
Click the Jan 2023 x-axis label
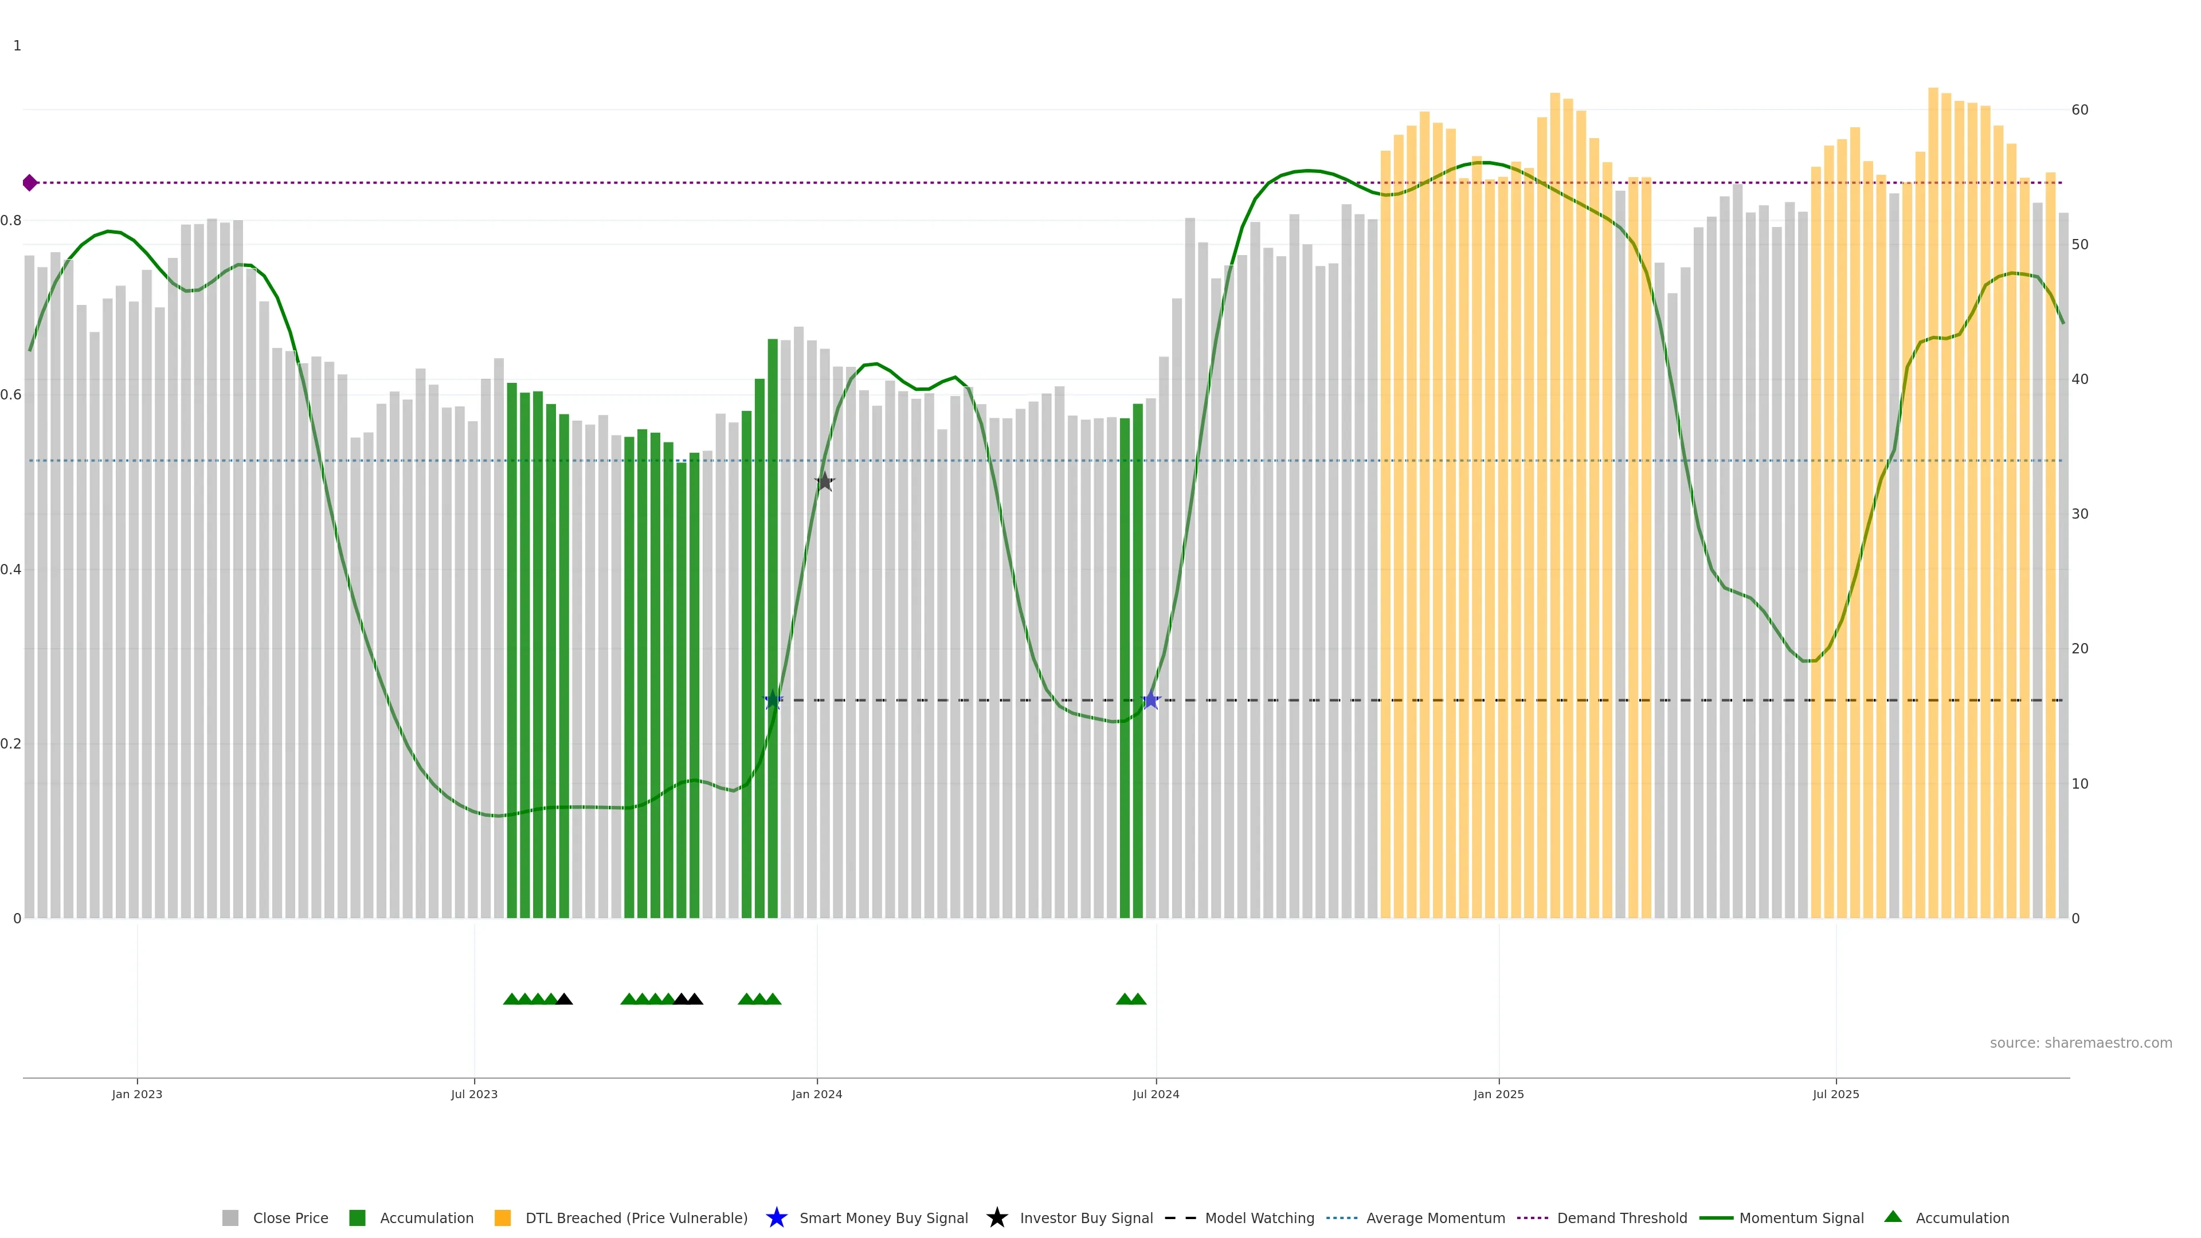[x=137, y=1095]
